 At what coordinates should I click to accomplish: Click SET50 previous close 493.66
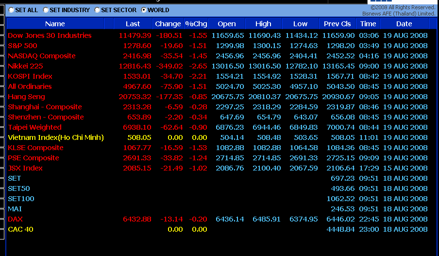pyautogui.click(x=343, y=188)
